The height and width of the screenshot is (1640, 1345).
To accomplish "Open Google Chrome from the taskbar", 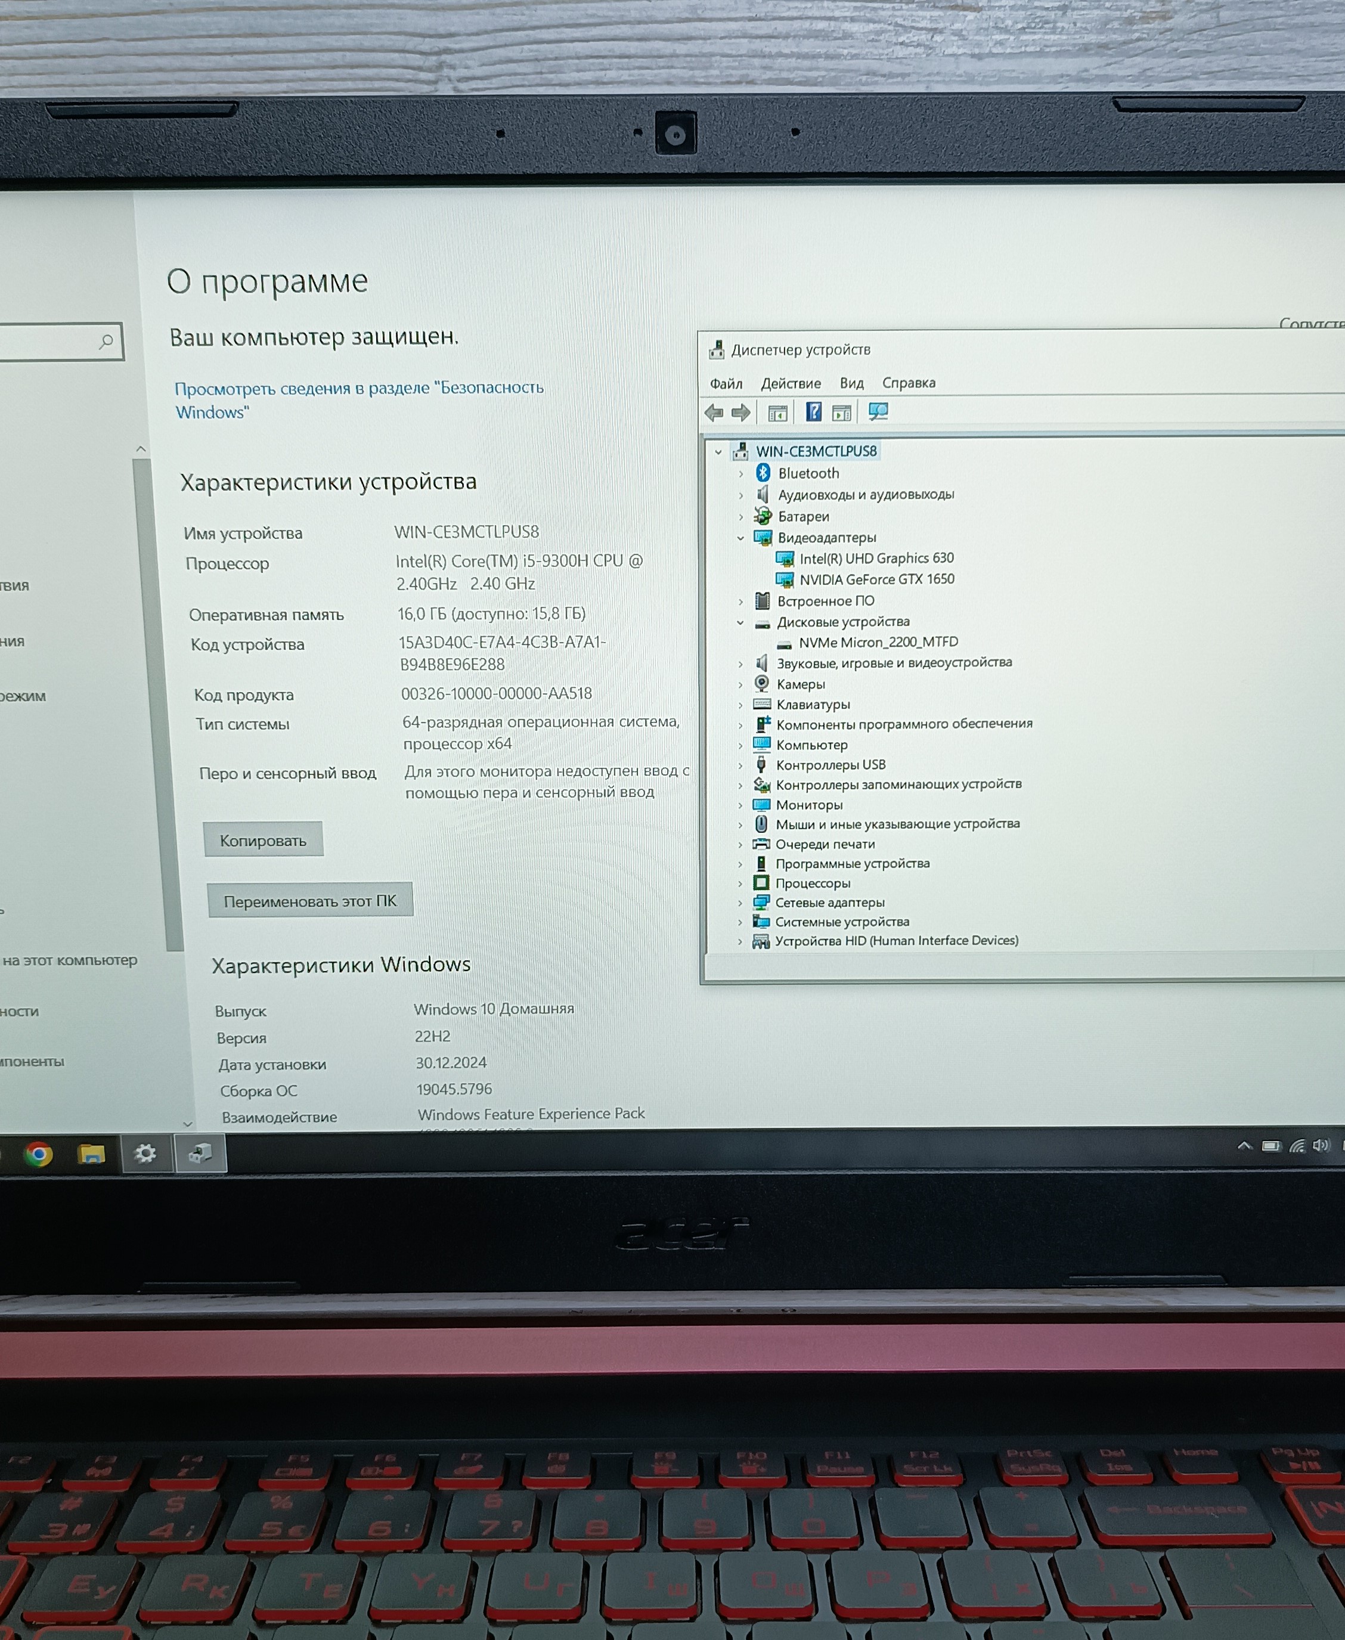I will pyautogui.click(x=39, y=1154).
